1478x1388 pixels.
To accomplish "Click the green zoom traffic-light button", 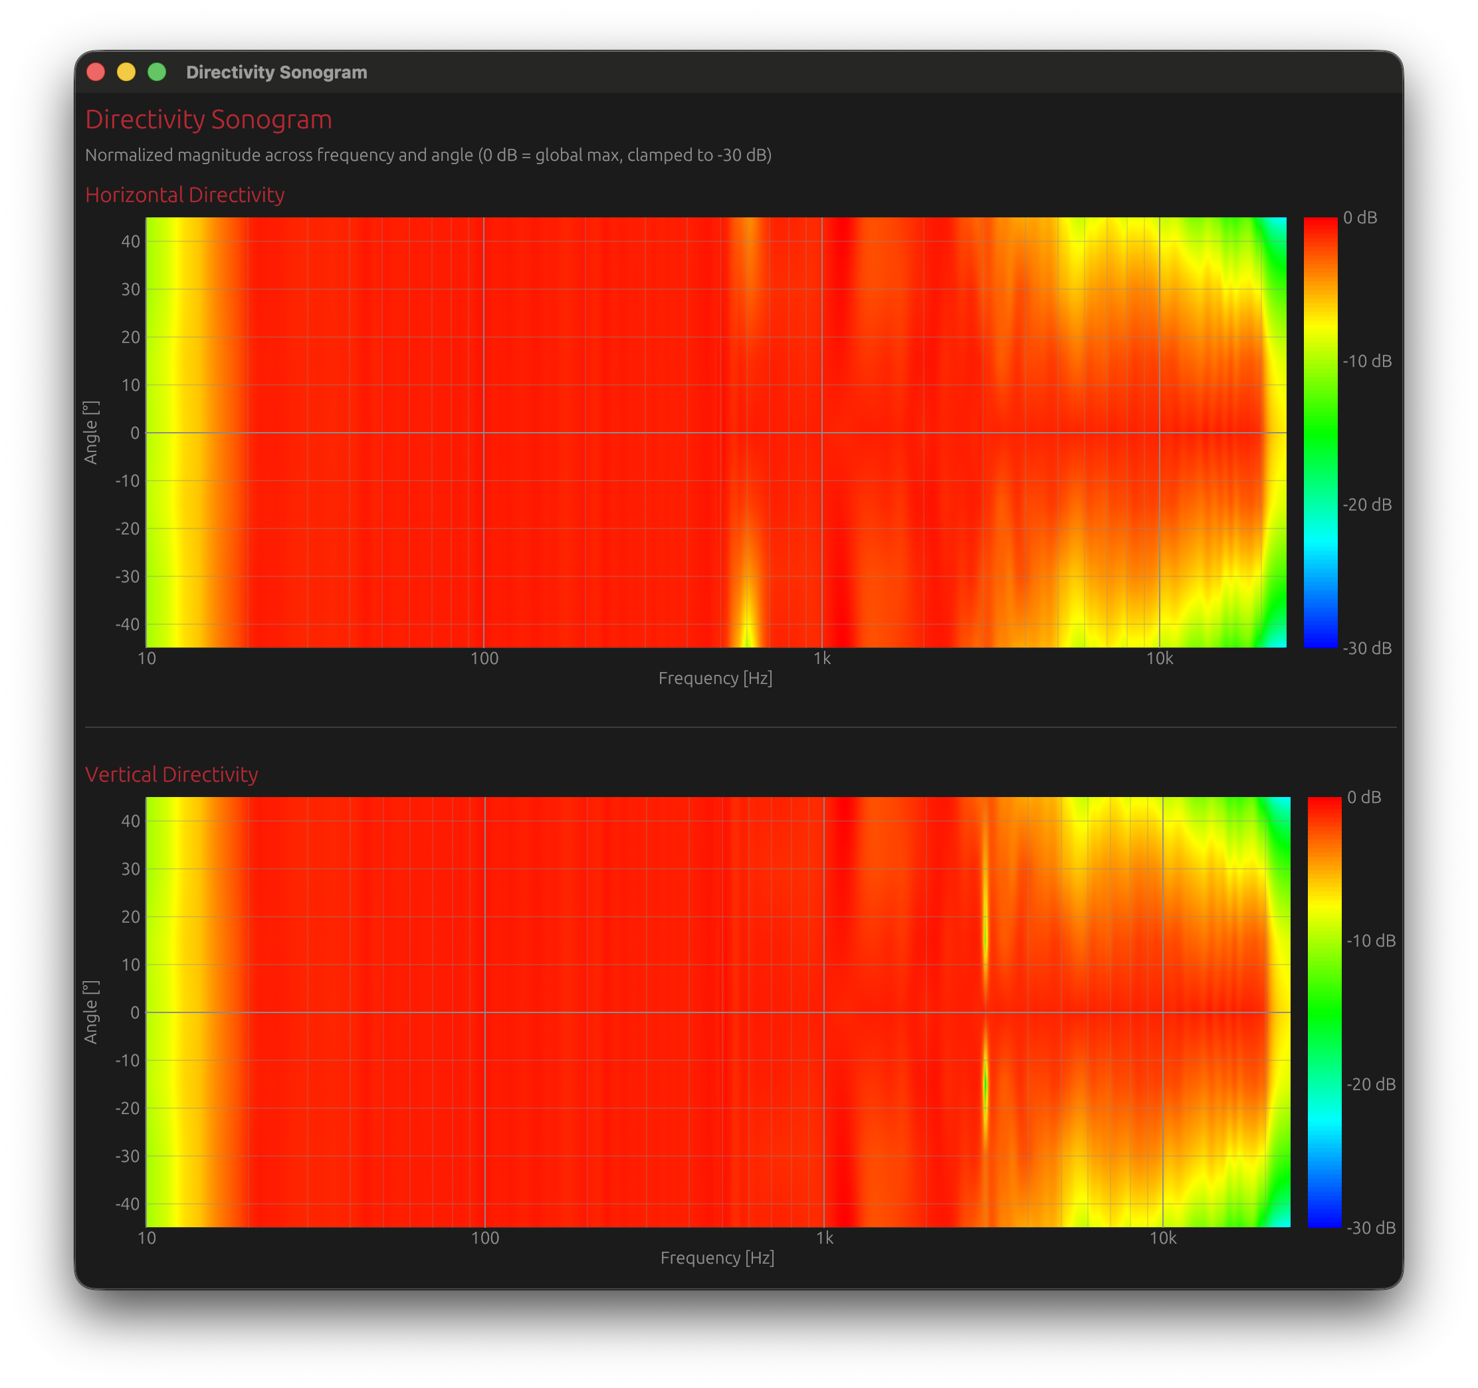I will pos(157,71).
